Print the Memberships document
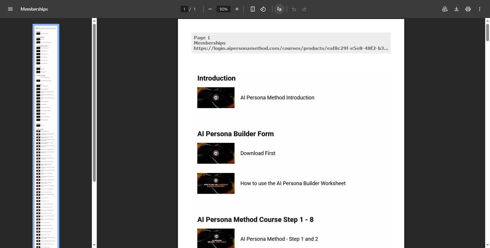 468,9
